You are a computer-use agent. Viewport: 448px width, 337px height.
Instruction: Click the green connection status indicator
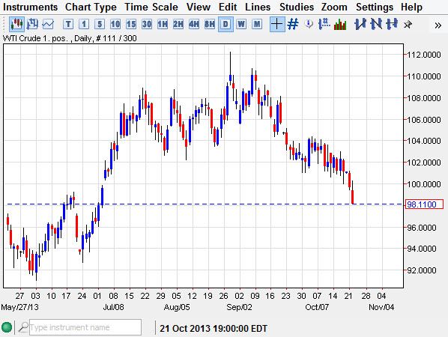click(7, 327)
